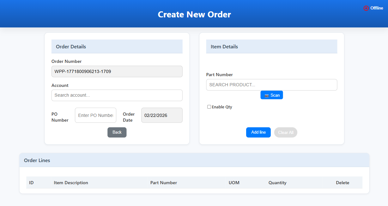388x206 pixels.
Task: Click the UOM column header
Action: click(234, 183)
